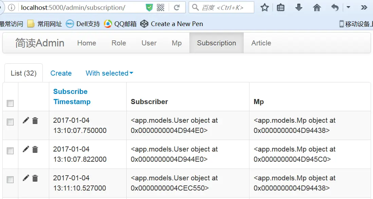
Task: Sort by Subscribe Timestamp column
Action: 72,96
